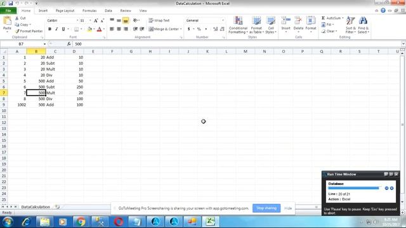
Task: Open Format as Table gallery
Action: pos(256,25)
